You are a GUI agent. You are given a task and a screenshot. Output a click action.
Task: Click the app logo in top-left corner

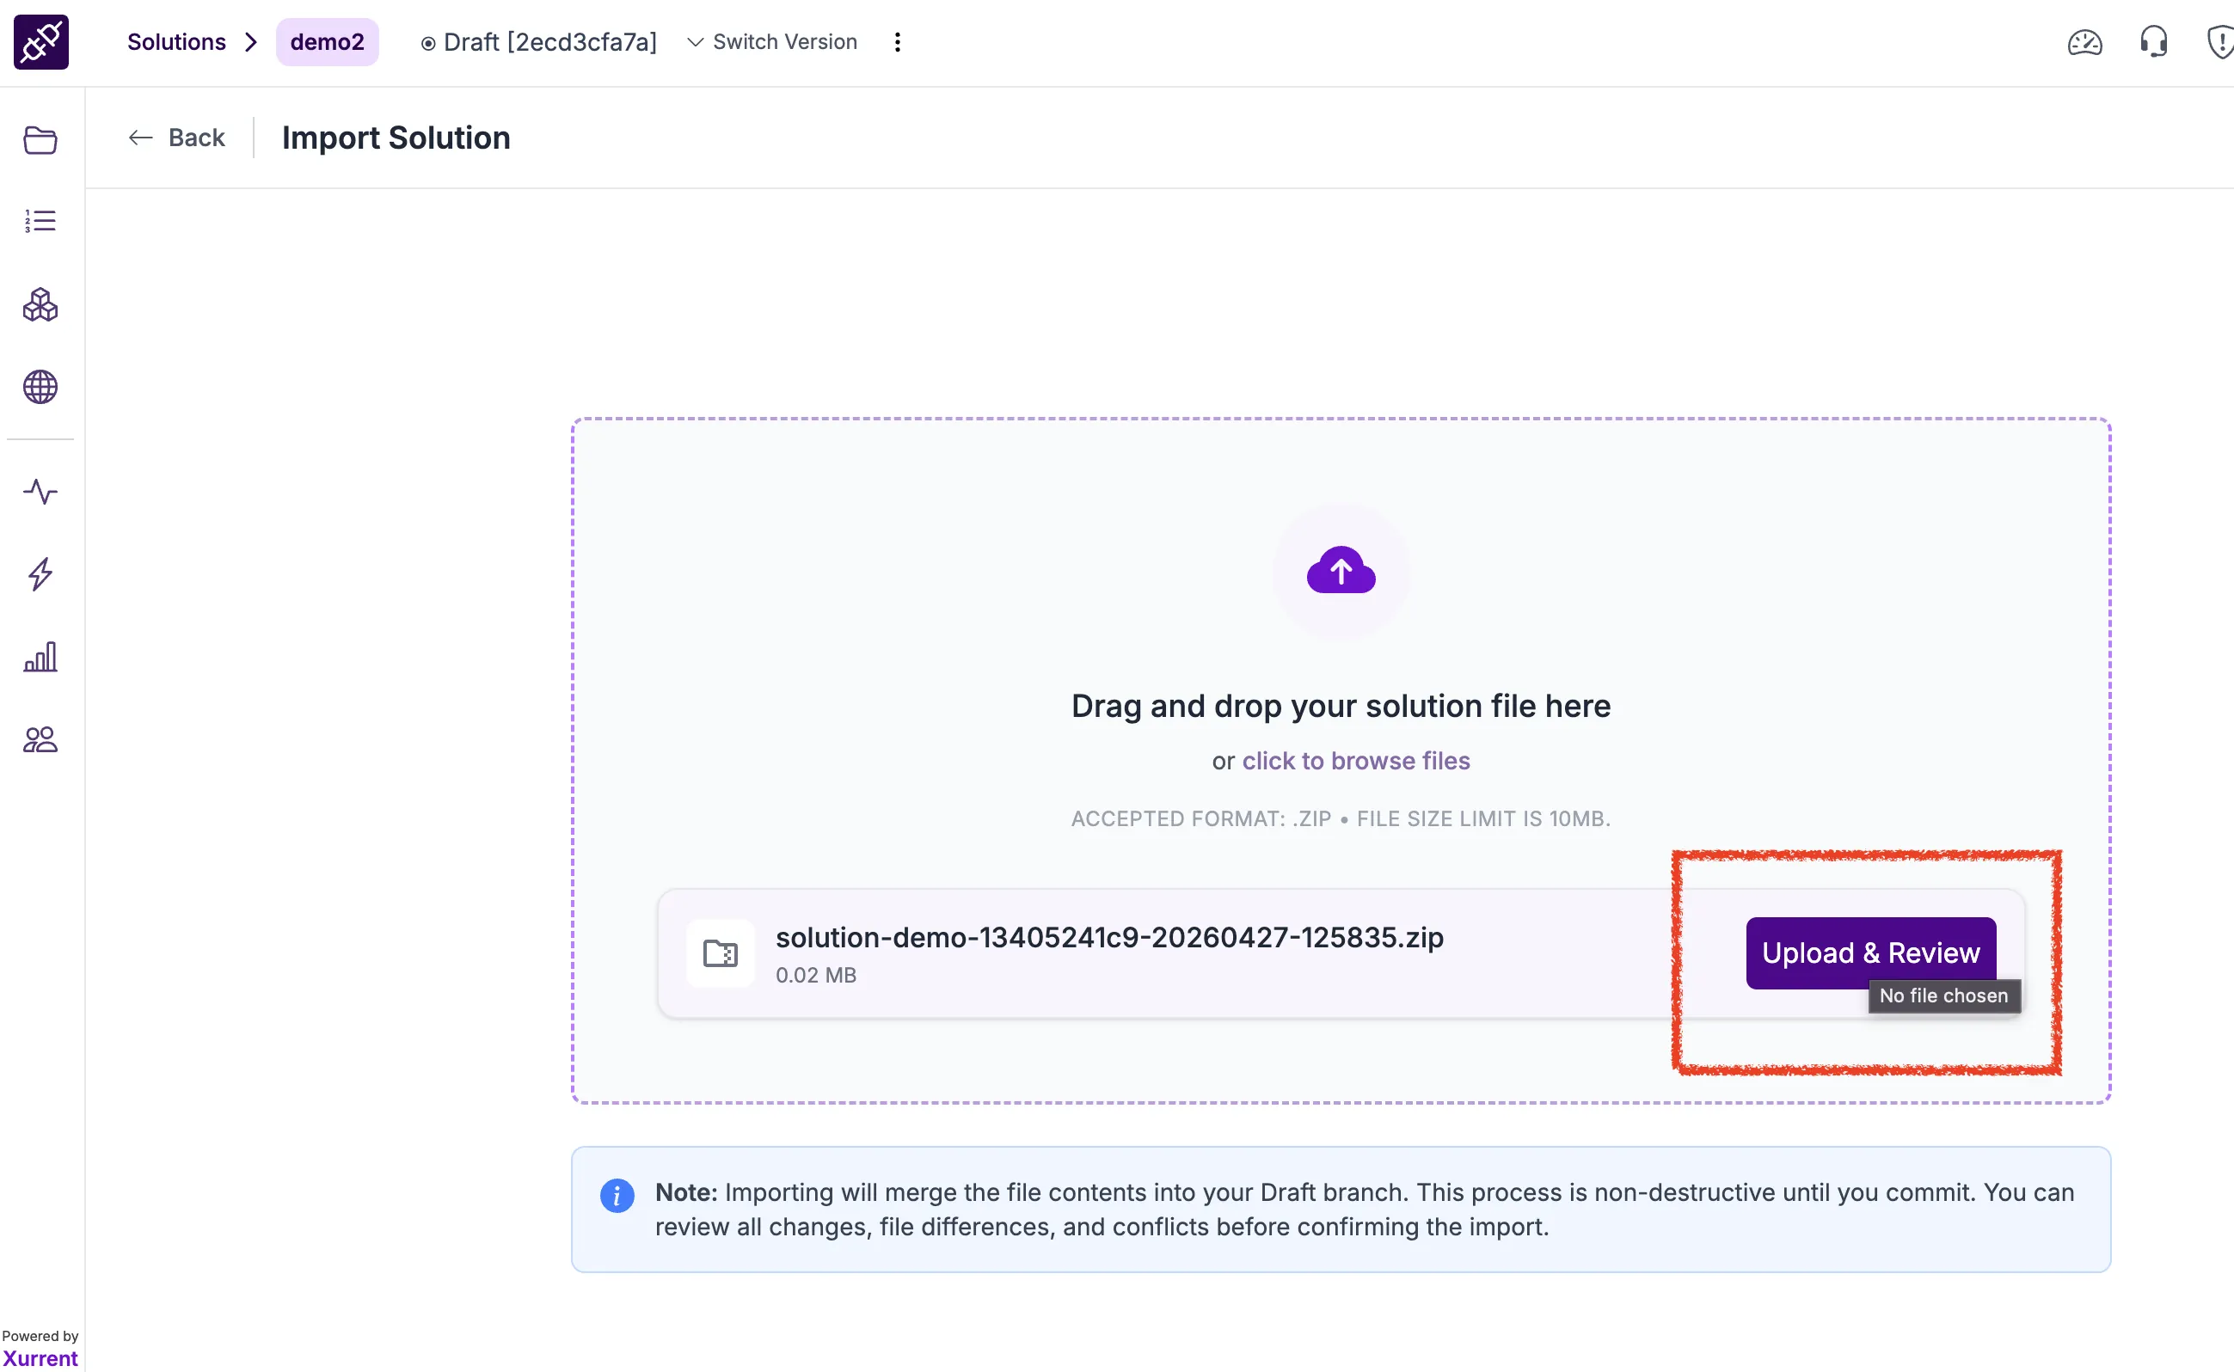click(40, 42)
